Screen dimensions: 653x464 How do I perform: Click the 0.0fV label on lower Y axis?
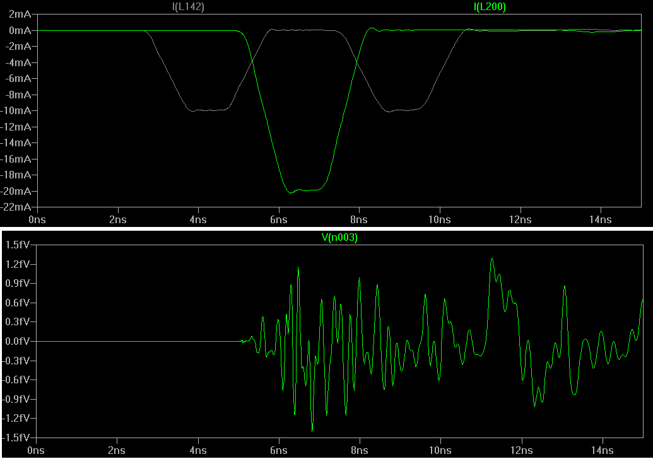[18, 341]
